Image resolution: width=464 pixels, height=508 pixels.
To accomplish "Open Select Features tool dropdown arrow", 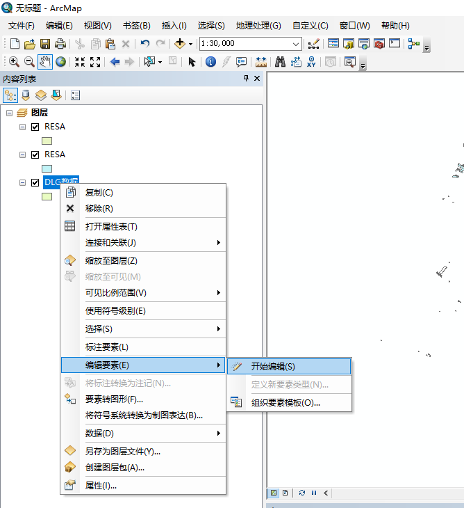I will point(160,62).
